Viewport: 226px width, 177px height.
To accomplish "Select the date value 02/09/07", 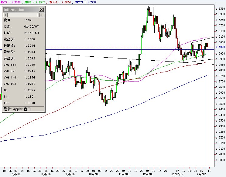I will coord(31,27).
